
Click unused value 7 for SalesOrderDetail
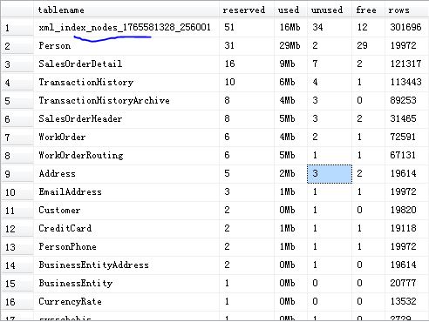pyautogui.click(x=330, y=64)
